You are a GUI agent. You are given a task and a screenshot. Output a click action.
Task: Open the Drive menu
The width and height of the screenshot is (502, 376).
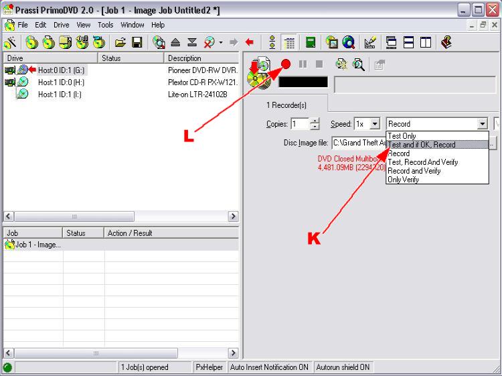(x=61, y=25)
